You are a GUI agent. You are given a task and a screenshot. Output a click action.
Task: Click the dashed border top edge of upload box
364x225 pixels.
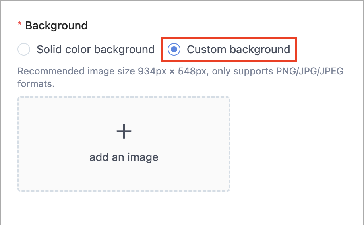pos(124,97)
